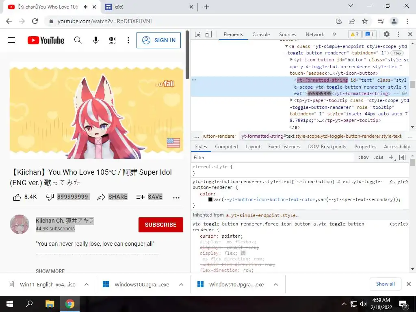The image size is (416, 312).
Task: Open the 1 issue message badge
Action: coord(370,34)
